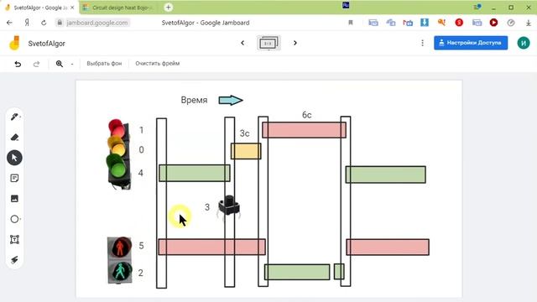This screenshot has height=302, width=537.
Task: Select the red 6с bar
Action: pos(304,130)
